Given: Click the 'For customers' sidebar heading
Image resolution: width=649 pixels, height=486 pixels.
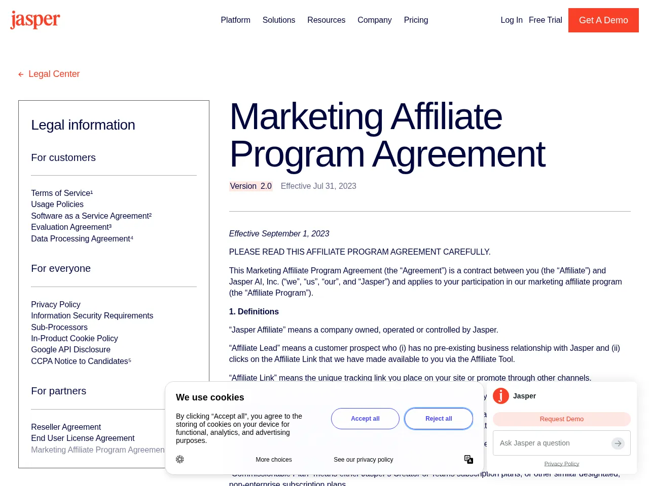Looking at the screenshot, I should point(63,157).
